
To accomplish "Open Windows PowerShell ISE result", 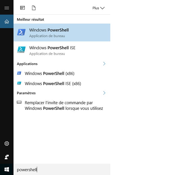I will [62, 51].
